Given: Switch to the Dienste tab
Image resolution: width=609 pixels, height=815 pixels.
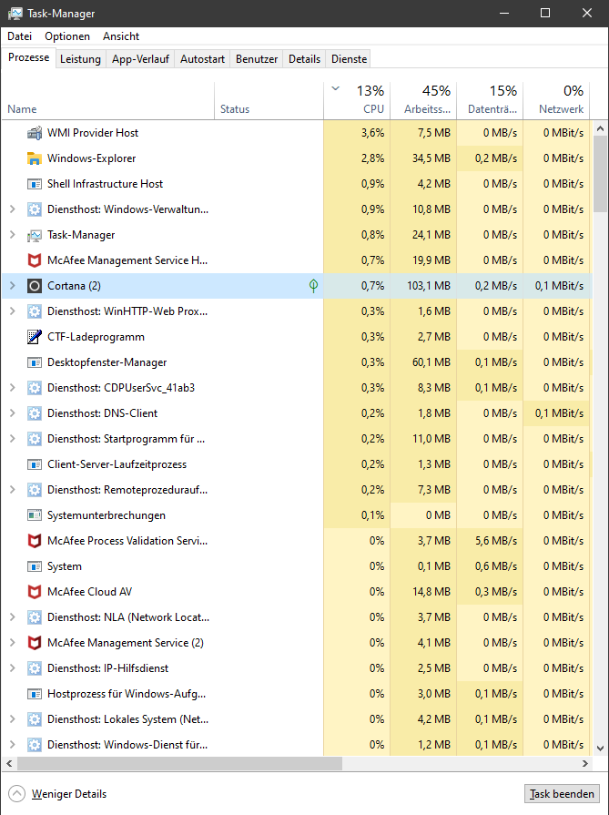Looking at the screenshot, I should (350, 59).
